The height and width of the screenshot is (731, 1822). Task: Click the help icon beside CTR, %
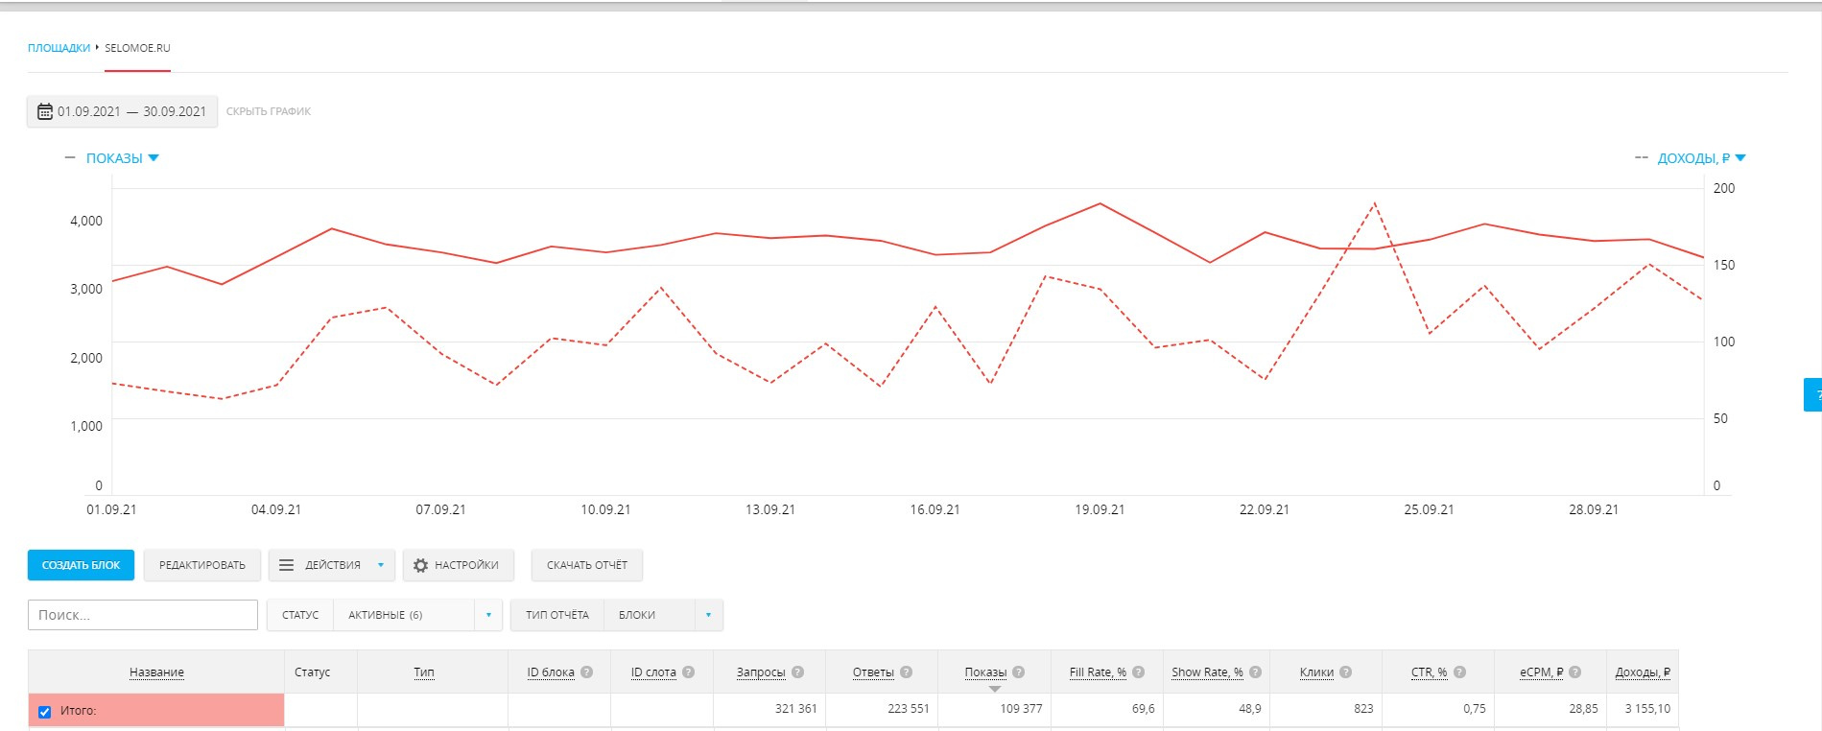click(1460, 672)
